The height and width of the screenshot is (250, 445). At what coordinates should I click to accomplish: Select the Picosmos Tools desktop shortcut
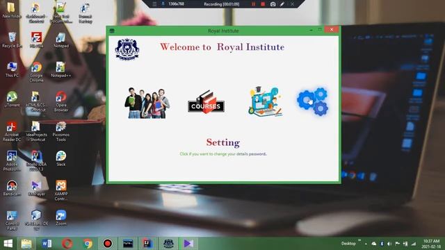pos(60,131)
